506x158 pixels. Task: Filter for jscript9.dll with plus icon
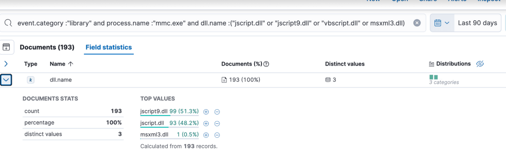206,112
